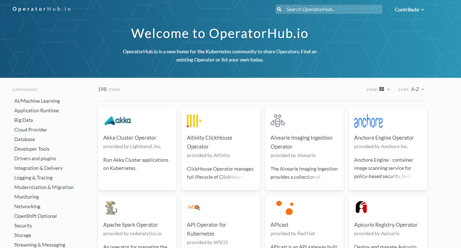The width and height of the screenshot is (461, 248).
Task: Click the Apicurio logo icon
Action: (361, 207)
